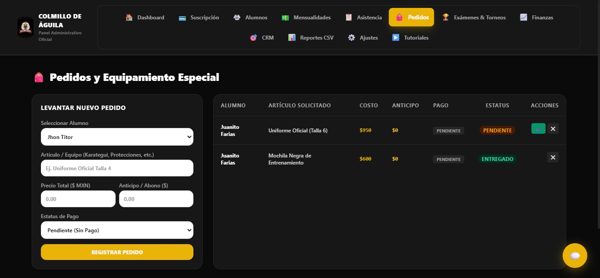
Task: Click the ANTICIPO column header
Action: 405,106
